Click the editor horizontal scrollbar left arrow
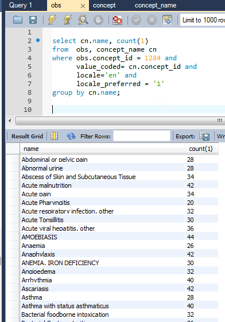Viewport: 225px width, 322px height. click(x=10, y=121)
